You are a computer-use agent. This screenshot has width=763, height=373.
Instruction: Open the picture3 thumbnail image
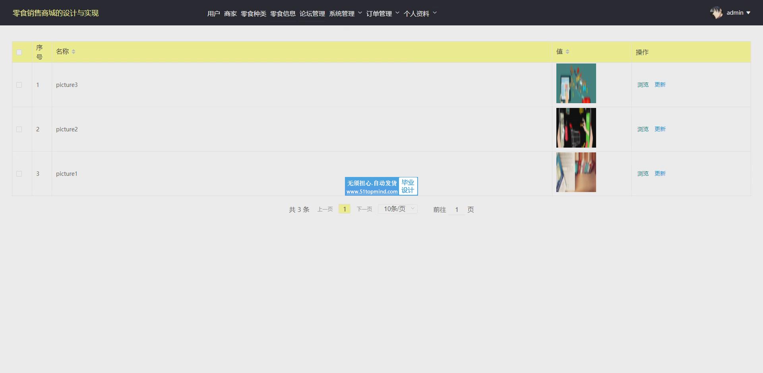coord(576,83)
